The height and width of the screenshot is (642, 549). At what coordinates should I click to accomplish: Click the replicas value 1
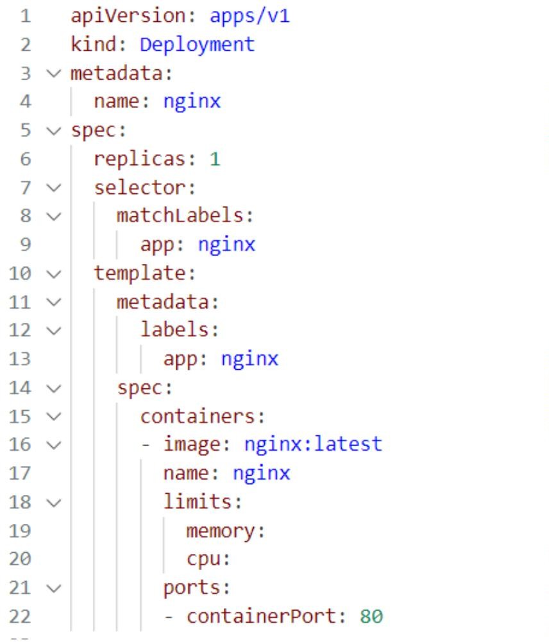point(215,159)
